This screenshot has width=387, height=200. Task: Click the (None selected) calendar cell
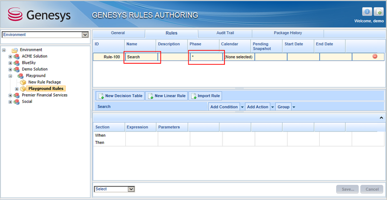click(238, 57)
